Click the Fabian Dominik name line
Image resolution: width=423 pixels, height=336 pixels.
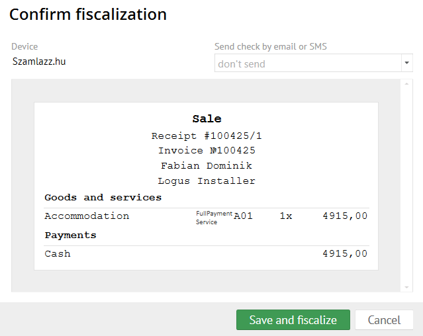coord(207,166)
